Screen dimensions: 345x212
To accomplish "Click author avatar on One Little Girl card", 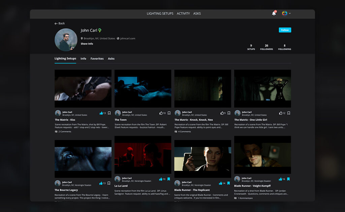I will [x=238, y=113].
